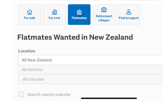Screen dimensions: 163x101
Task: Click the Find an agent person icon
Action: [x=129, y=12]
